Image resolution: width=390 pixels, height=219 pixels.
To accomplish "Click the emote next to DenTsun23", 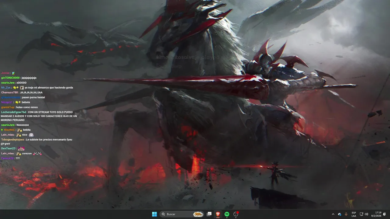I will pyautogui.click(x=21, y=148).
